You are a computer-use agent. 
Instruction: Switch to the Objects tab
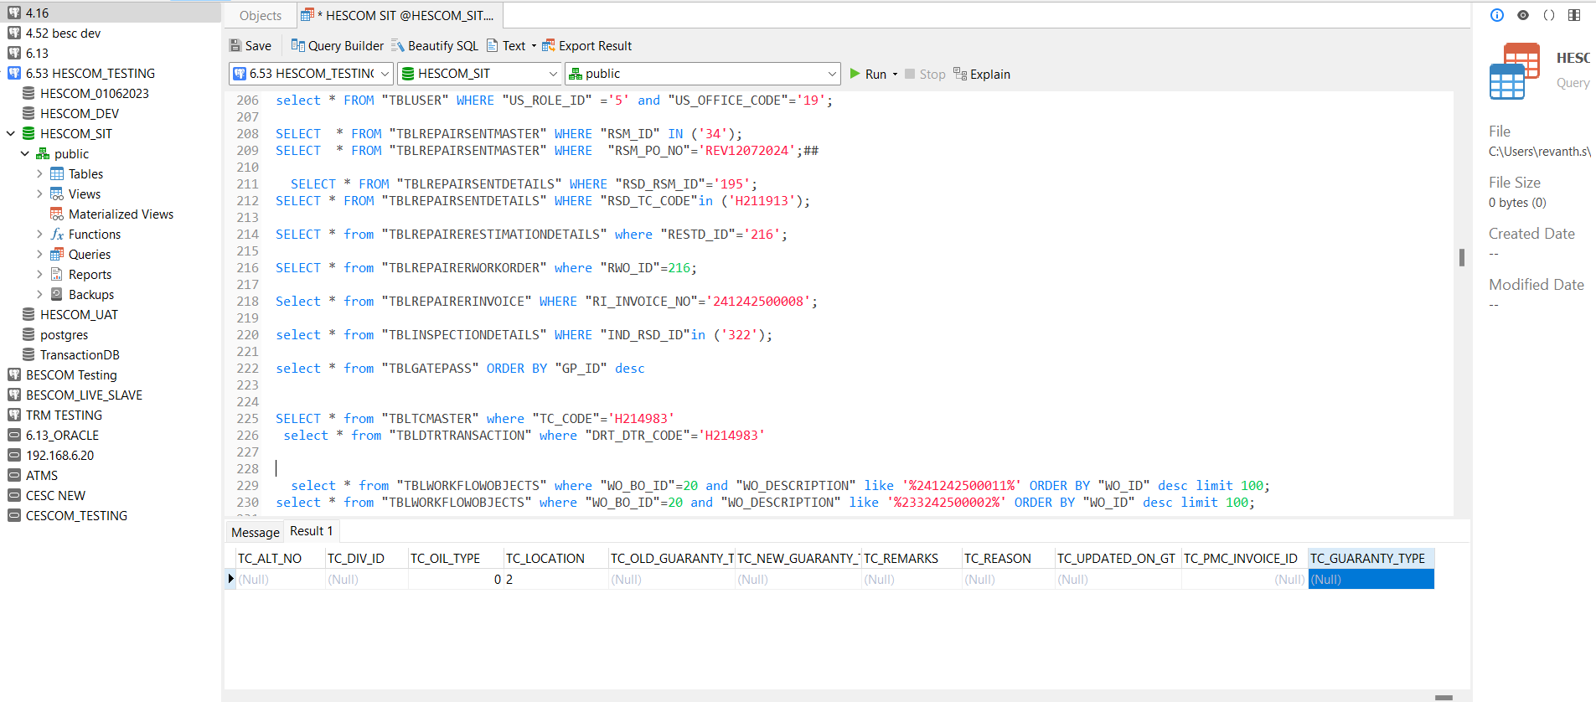(261, 16)
